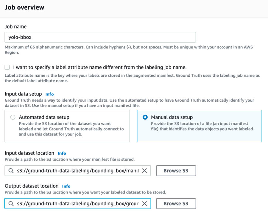Click the Job overview heading
The width and height of the screenshot is (268, 211).
(x=24, y=7)
